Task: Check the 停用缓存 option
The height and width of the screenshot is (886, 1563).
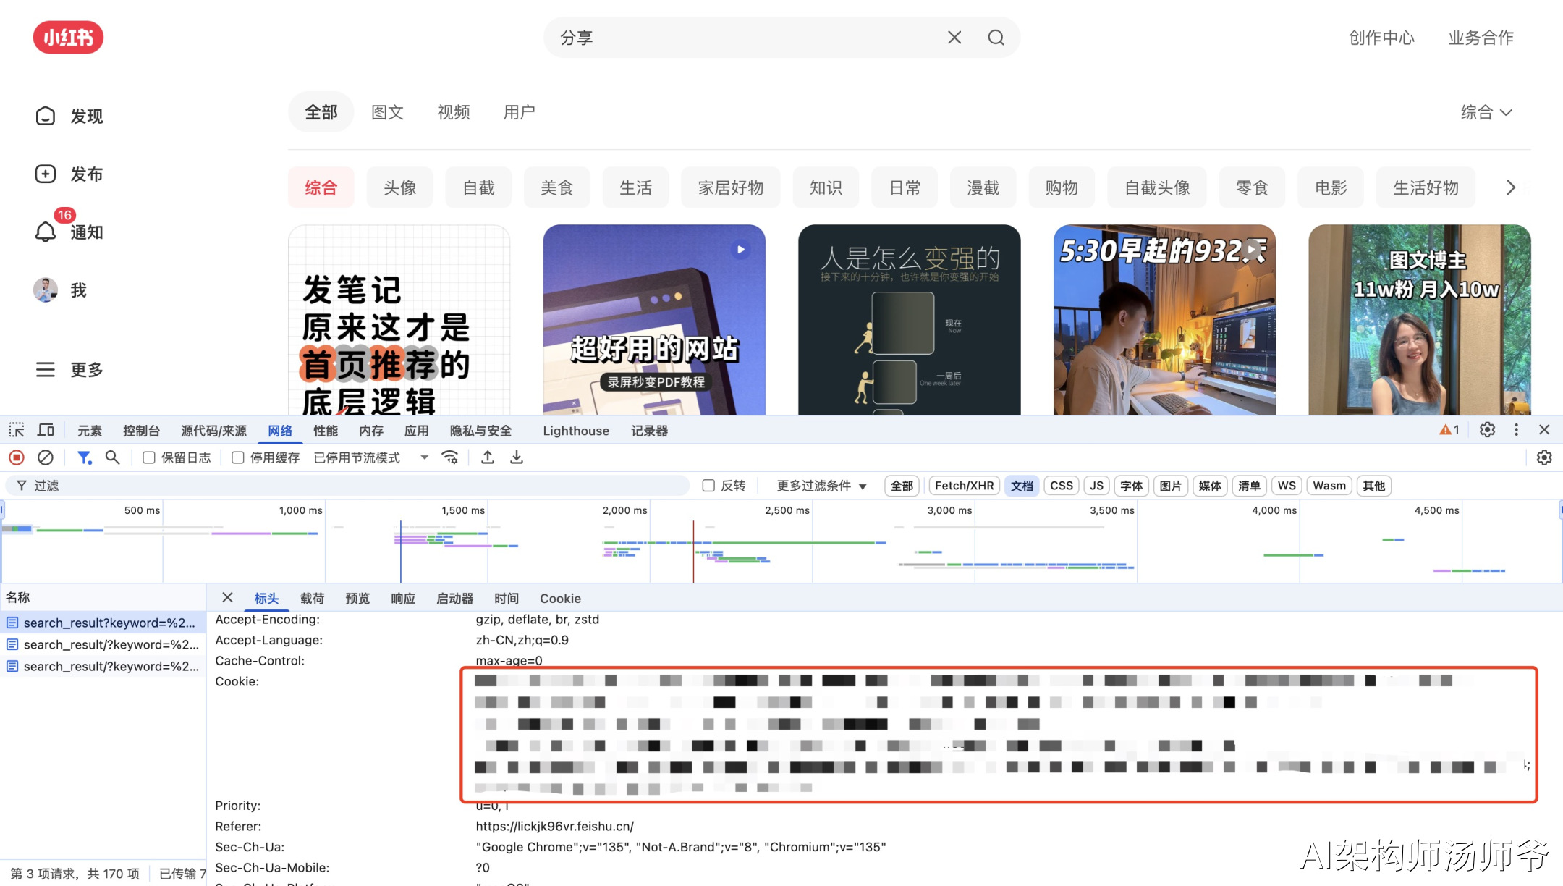Action: click(x=238, y=457)
